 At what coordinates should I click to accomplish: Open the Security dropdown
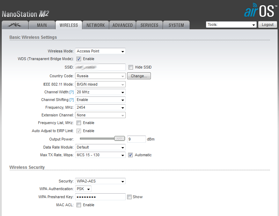(x=100, y=181)
